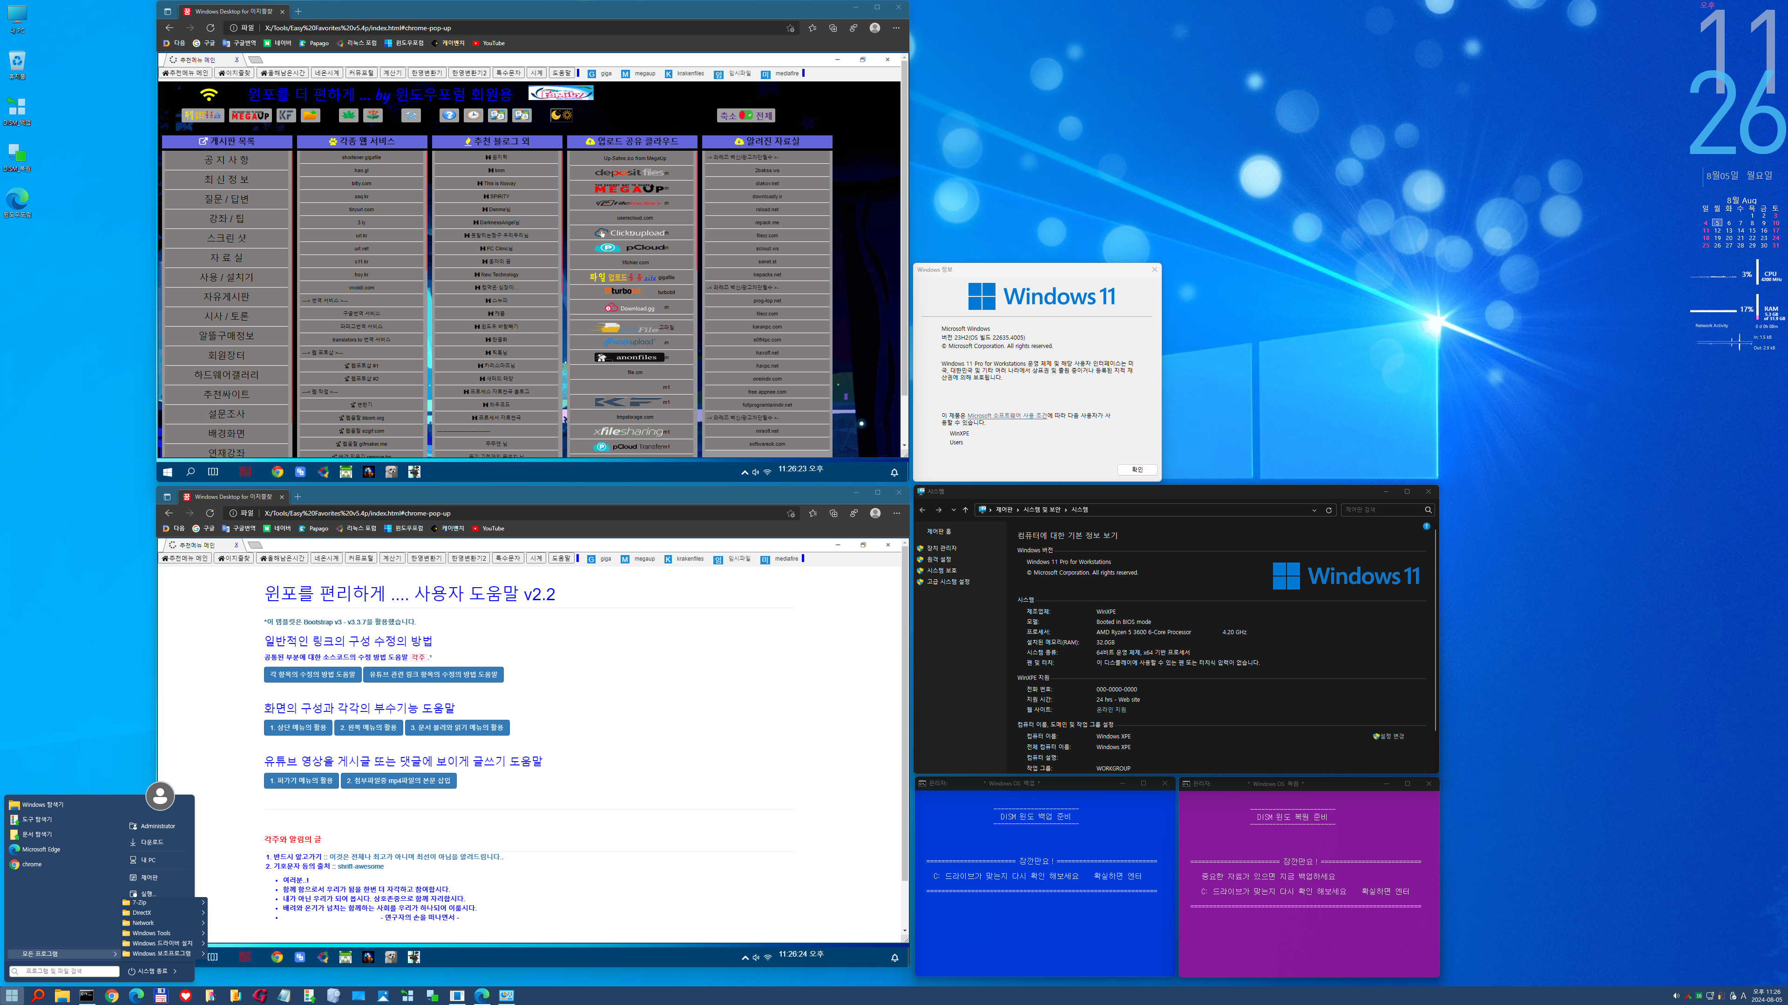Click 설정 변경 in 시스템 window
The width and height of the screenshot is (1788, 1005).
click(x=1388, y=736)
